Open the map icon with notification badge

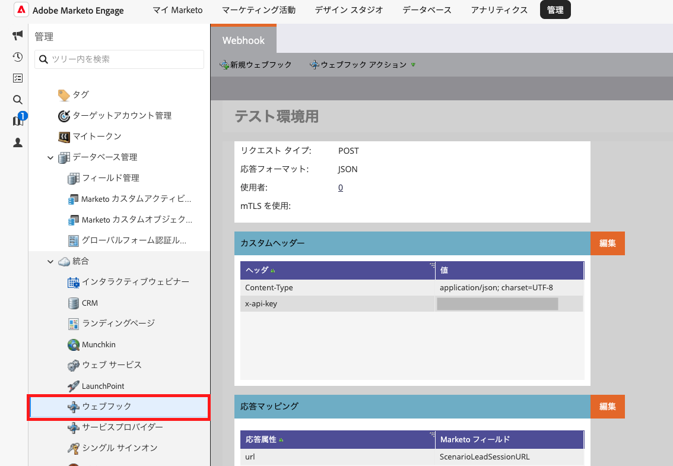[18, 121]
